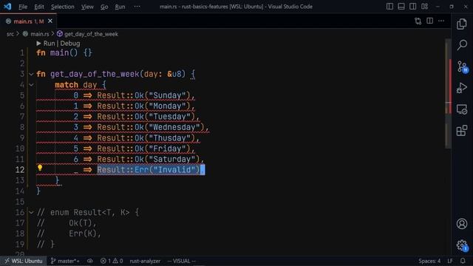
Task: Open the Run menu
Action: coord(120,7)
